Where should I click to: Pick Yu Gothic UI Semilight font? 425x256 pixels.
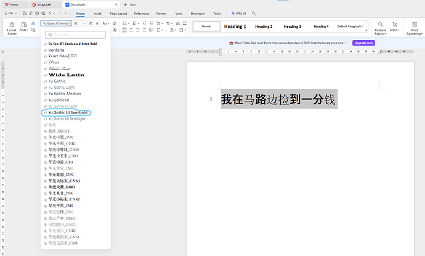tap(67, 118)
